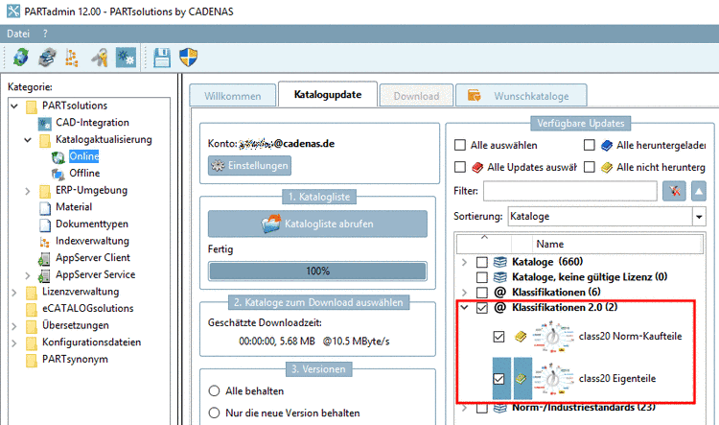Click the AppServer Client server icon
Screen dimensions: 719x425
pyautogui.click(x=44, y=258)
